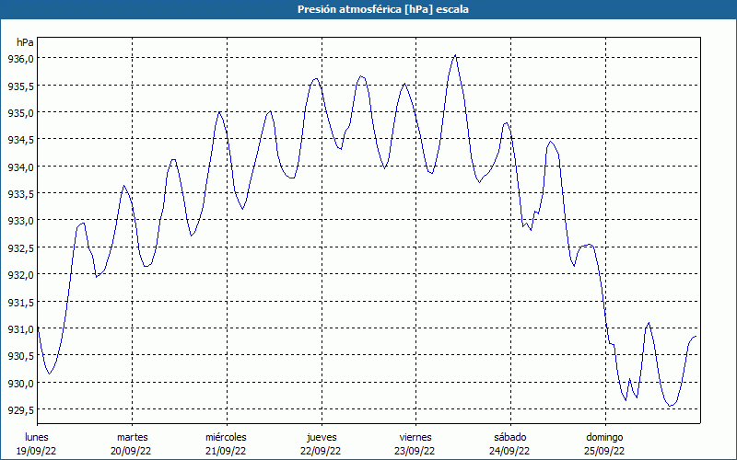The width and height of the screenshot is (737, 460).
Task: Click the chart title 'Presión atmosférica [hPa] escala'
Action: [x=383, y=9]
